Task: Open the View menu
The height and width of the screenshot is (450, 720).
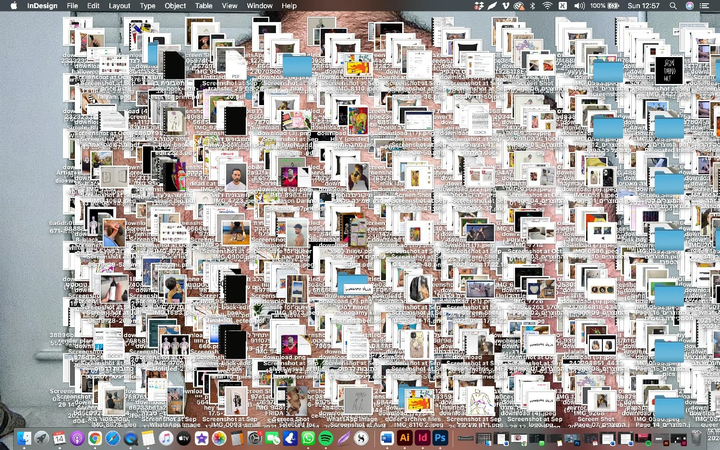Action: coord(229,6)
